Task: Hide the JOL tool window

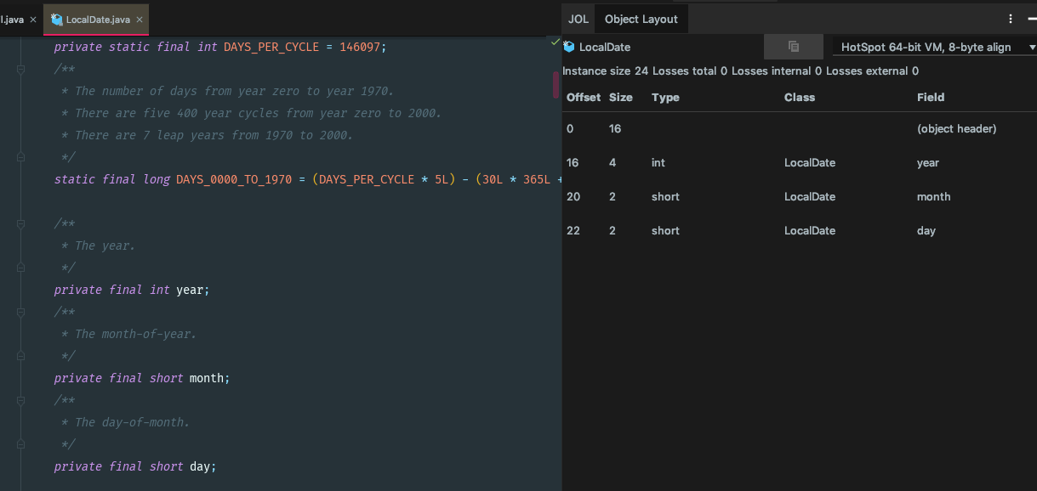Action: (x=1032, y=19)
